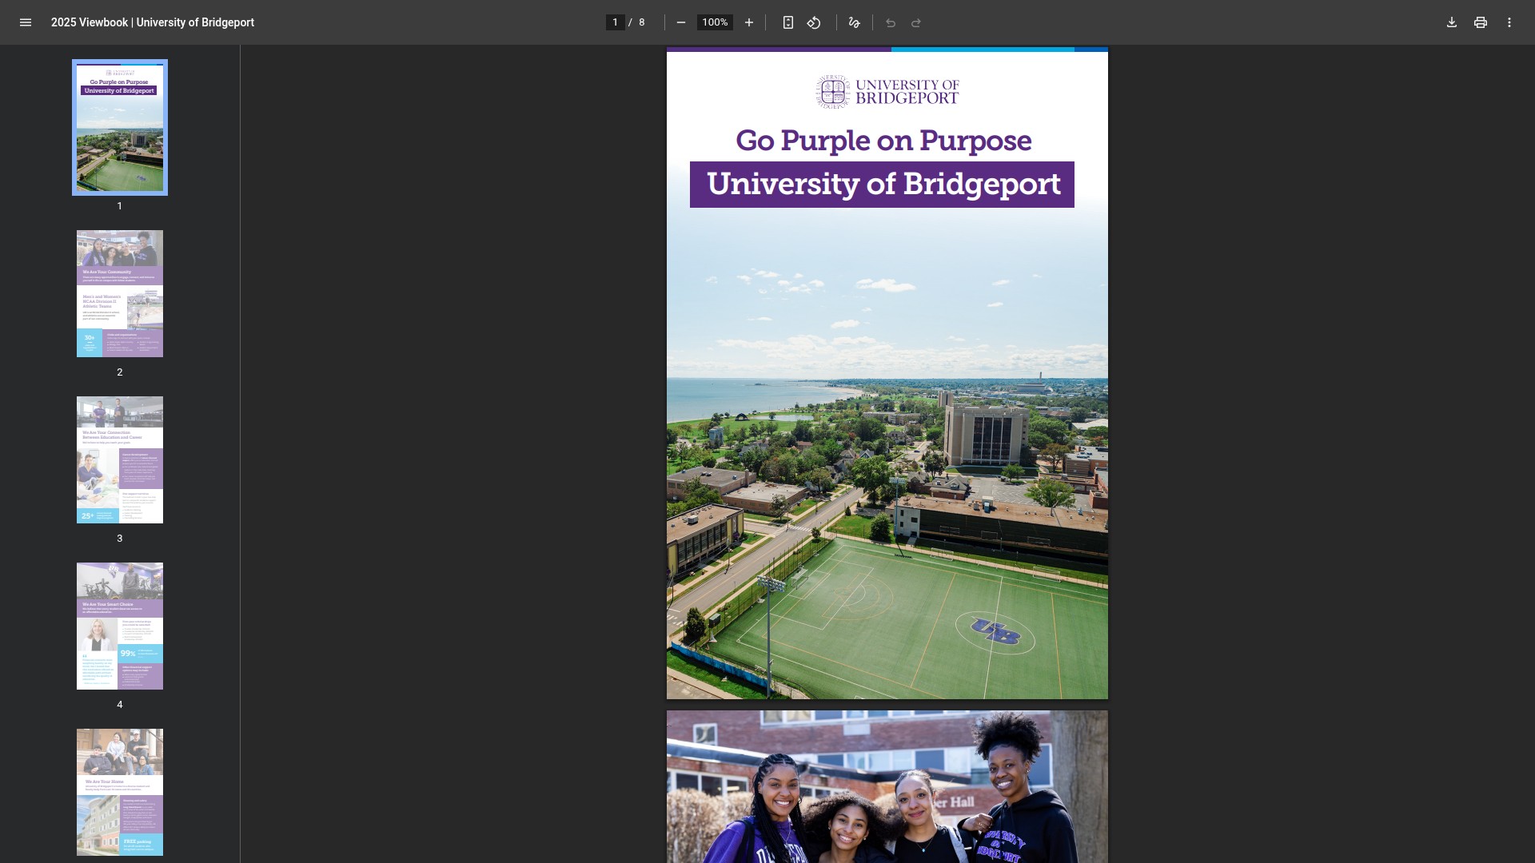
Task: Select page 2 thumbnail
Action: click(x=120, y=293)
